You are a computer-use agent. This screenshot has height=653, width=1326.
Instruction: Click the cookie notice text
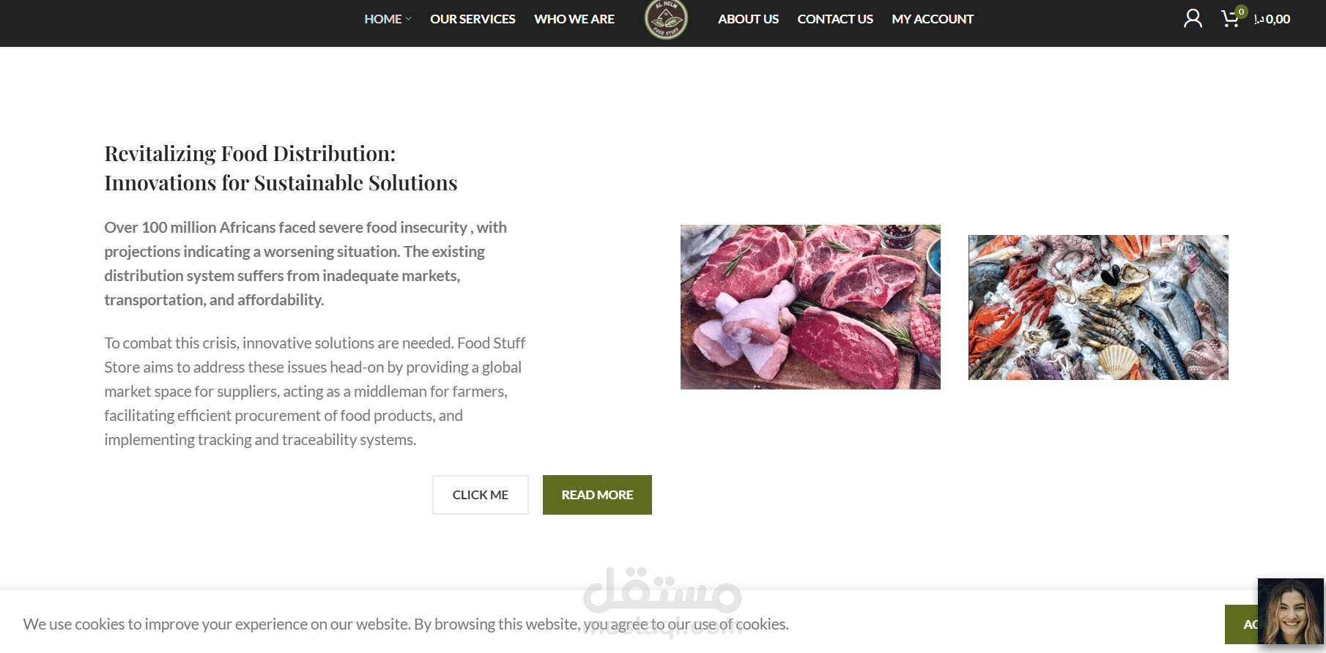406,624
